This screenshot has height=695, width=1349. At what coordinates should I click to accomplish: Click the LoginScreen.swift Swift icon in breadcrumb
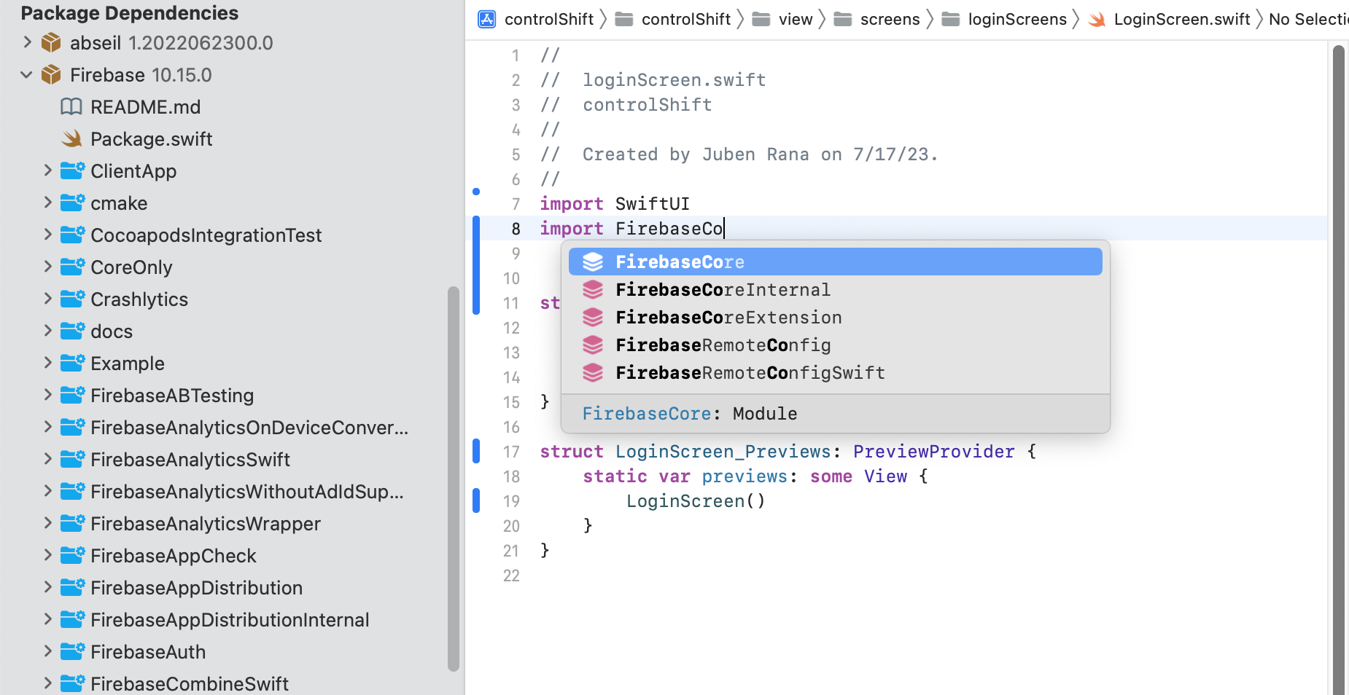pos(1097,20)
